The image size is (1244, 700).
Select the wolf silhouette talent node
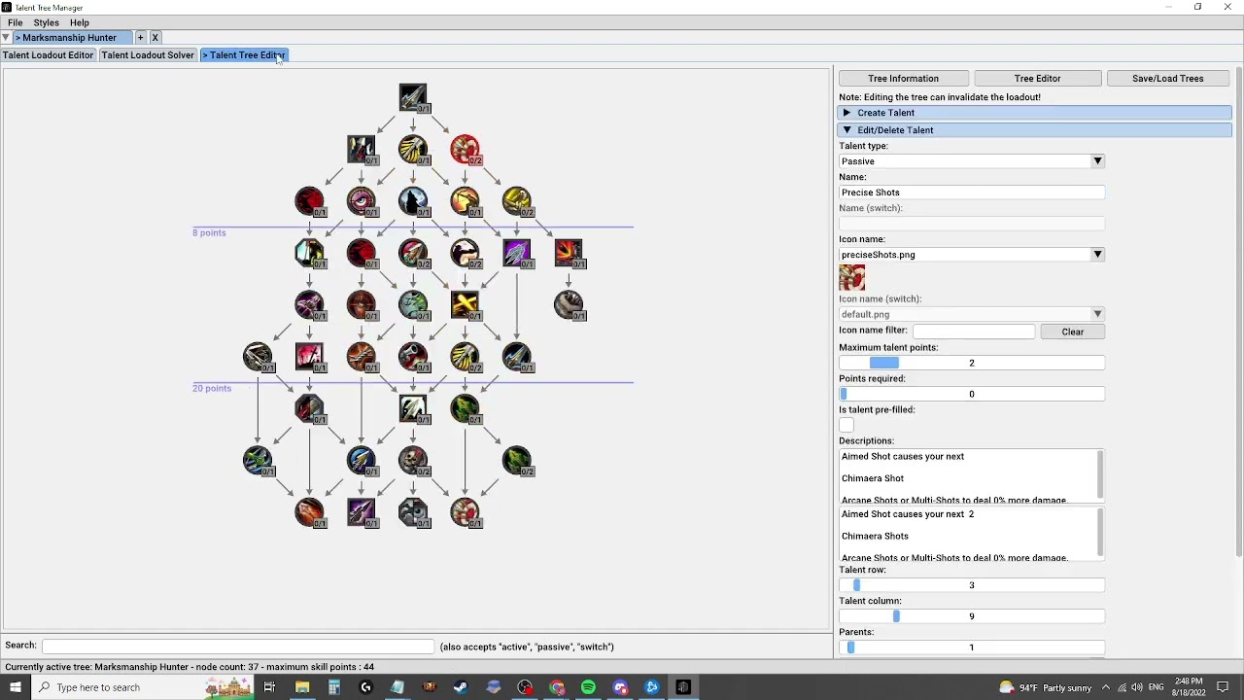tap(413, 201)
